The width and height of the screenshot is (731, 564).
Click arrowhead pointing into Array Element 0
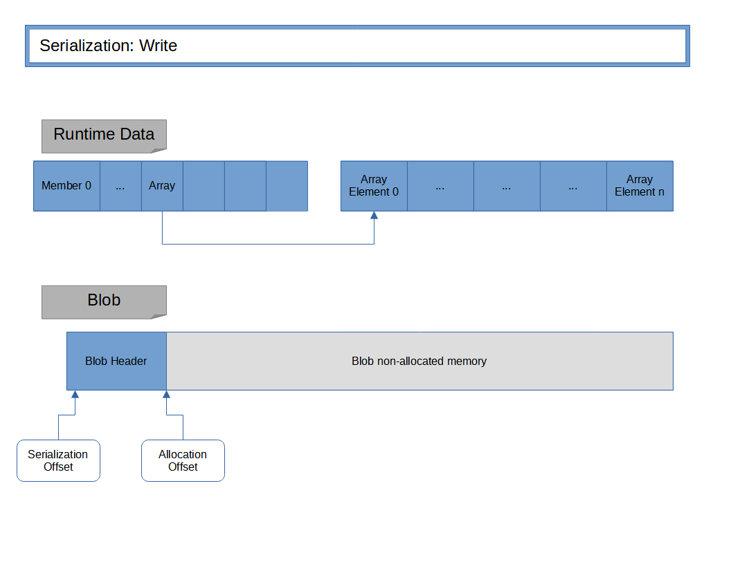(374, 216)
